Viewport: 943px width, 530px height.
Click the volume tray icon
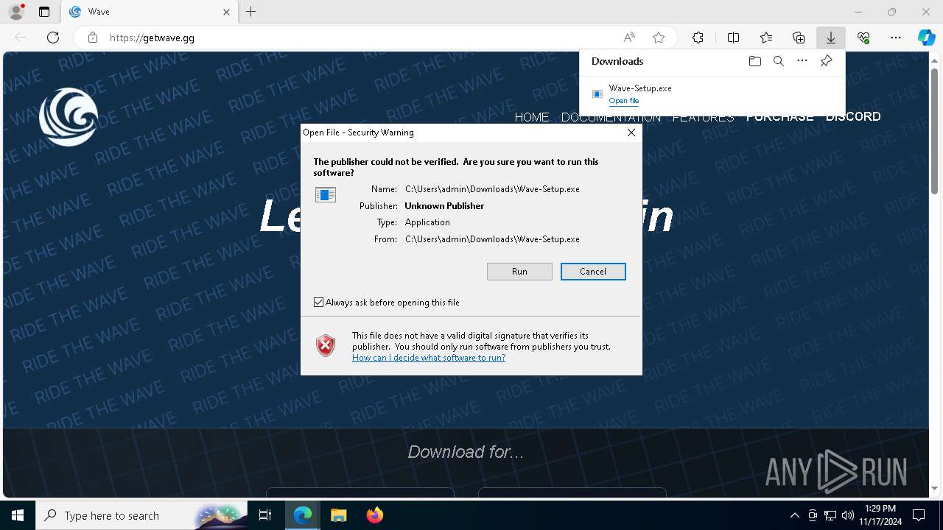tap(848, 515)
